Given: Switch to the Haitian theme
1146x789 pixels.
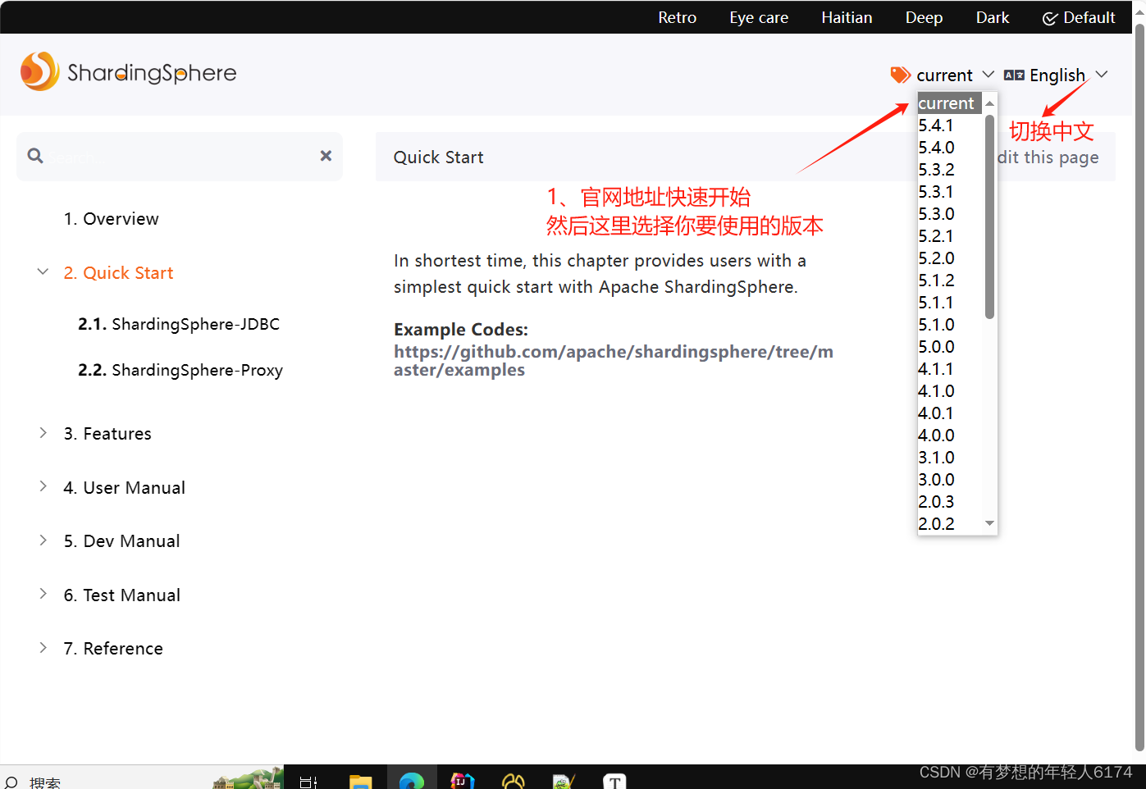Looking at the screenshot, I should point(847,17).
